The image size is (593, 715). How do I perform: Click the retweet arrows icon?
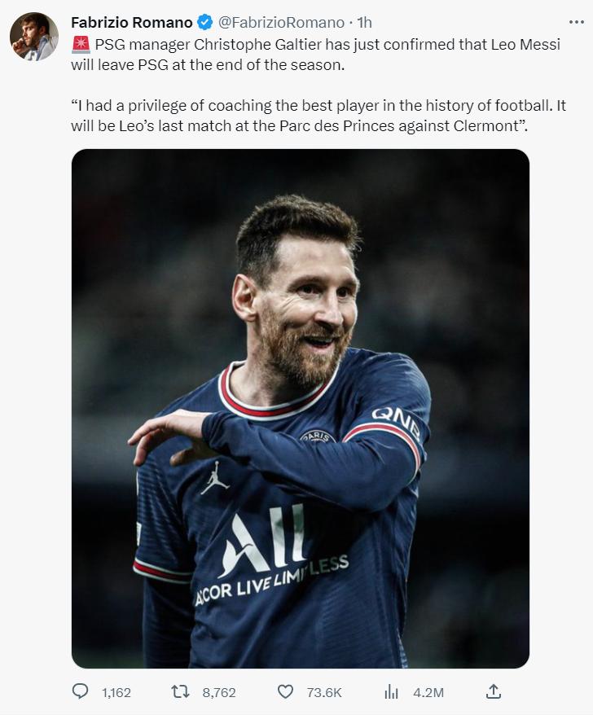point(180,691)
